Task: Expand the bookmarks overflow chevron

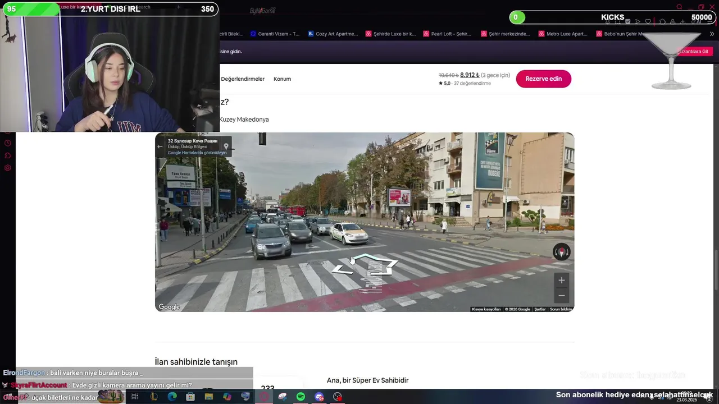Action: [x=712, y=34]
